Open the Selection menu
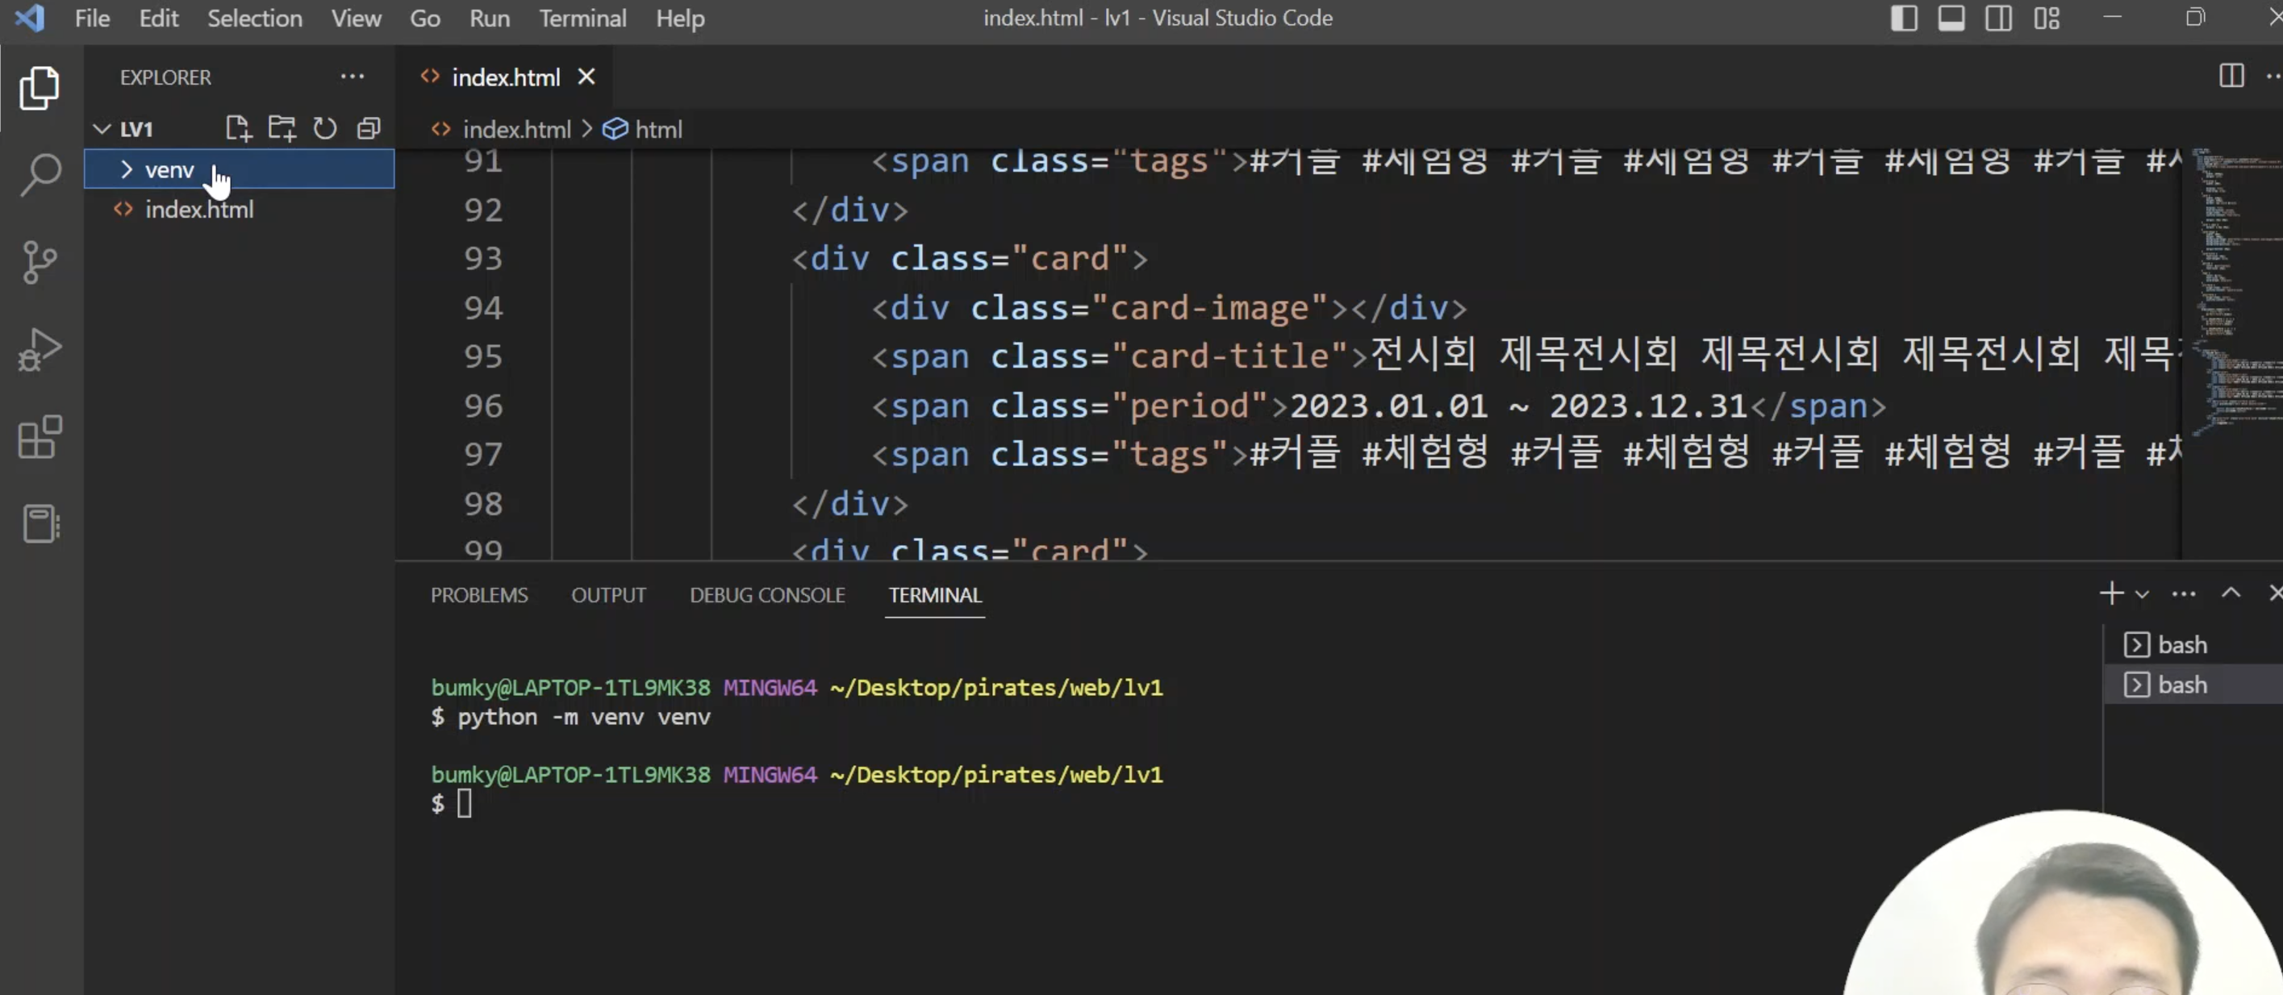Viewport: 2283px width, 995px height. (254, 18)
